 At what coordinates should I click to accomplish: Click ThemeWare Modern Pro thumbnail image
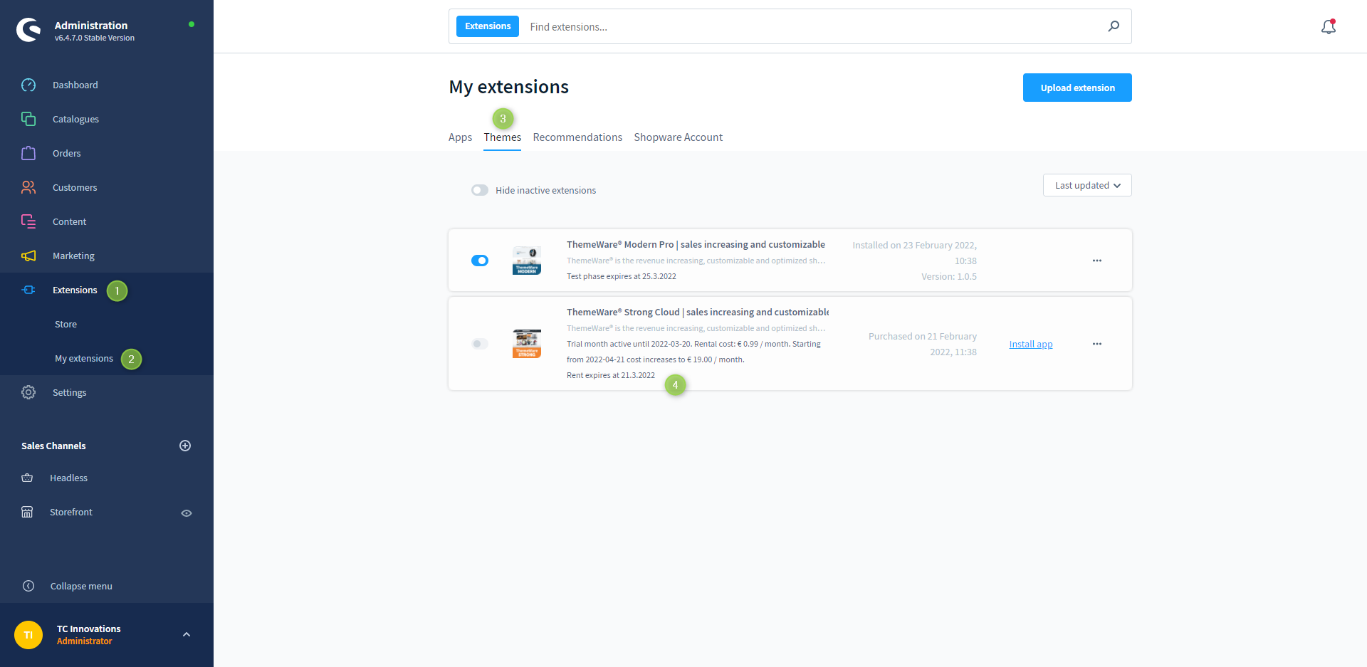tap(527, 261)
